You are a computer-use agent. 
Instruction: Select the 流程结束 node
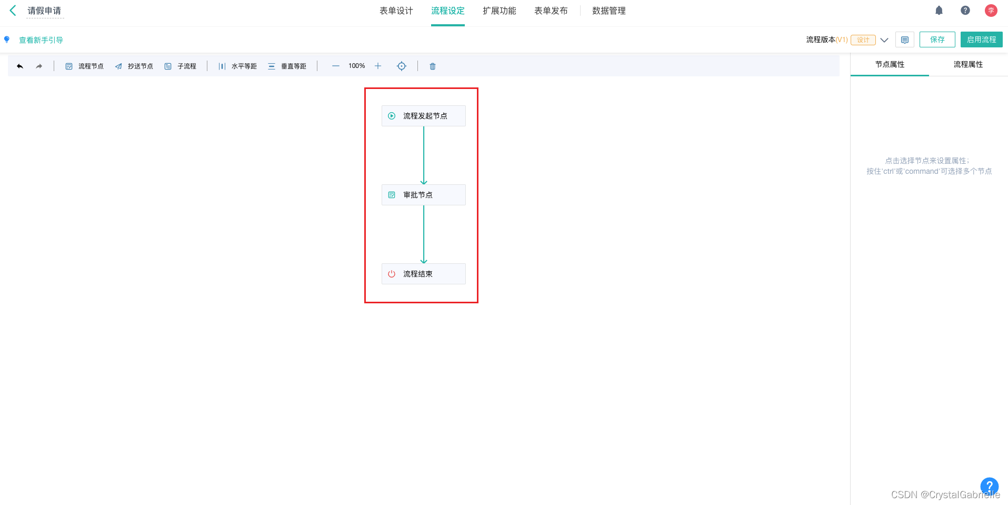pos(424,274)
